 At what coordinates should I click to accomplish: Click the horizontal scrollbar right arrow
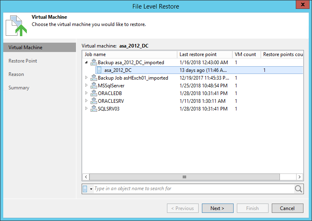click(300, 177)
